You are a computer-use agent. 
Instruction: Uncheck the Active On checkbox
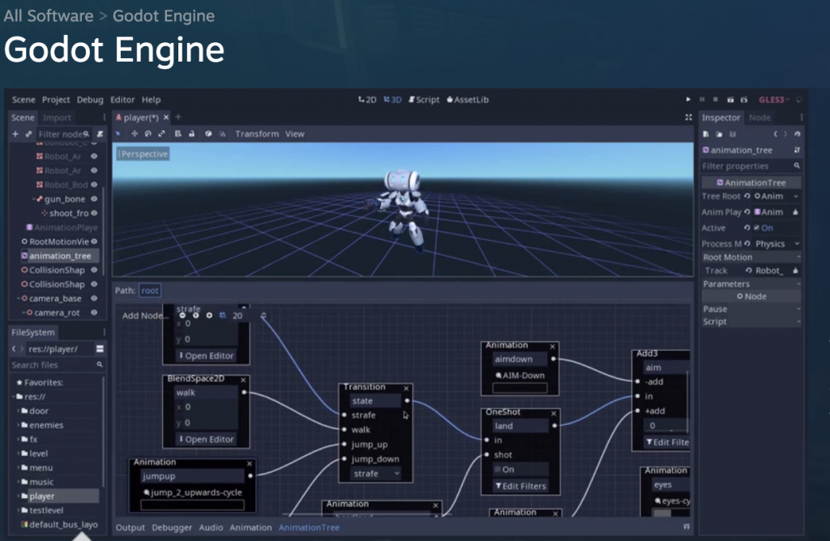756,228
